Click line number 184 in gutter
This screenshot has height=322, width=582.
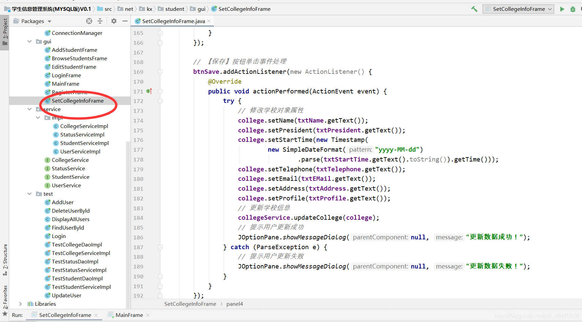coord(138,218)
